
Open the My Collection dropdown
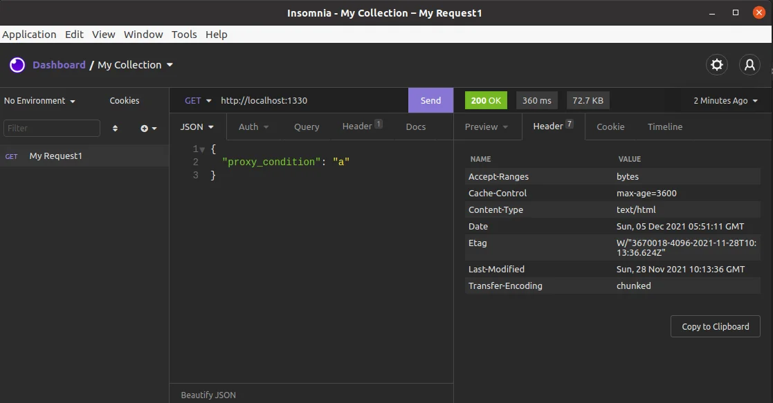click(136, 65)
